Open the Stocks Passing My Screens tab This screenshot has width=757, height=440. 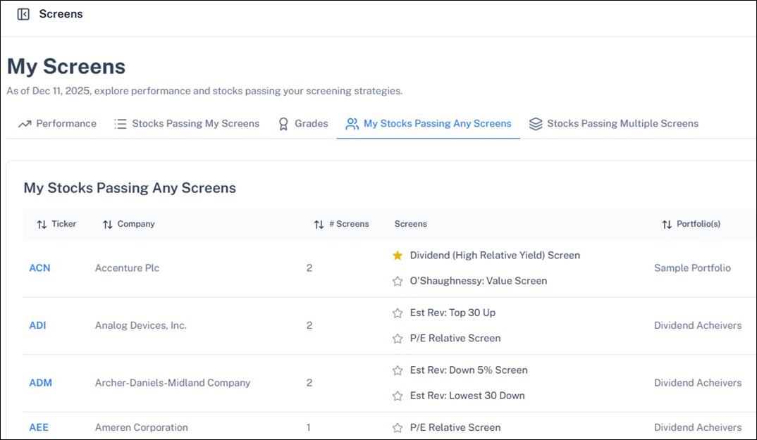(x=187, y=124)
